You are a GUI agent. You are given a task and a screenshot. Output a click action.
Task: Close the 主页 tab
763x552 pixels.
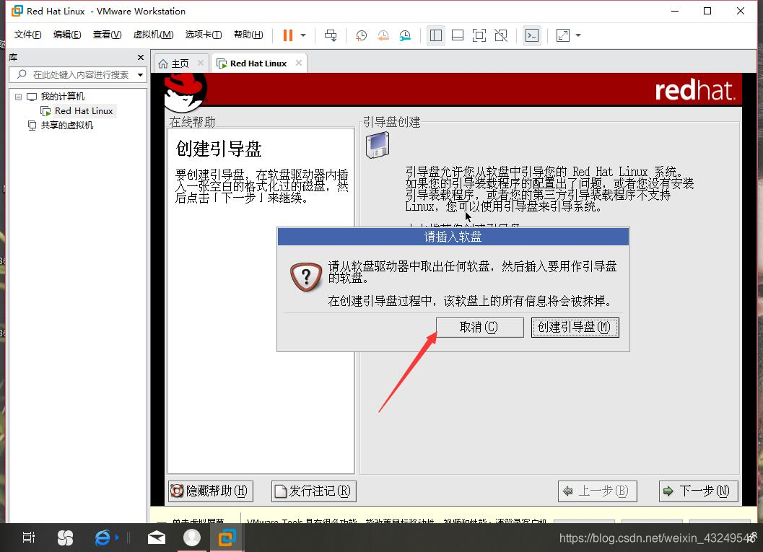201,63
